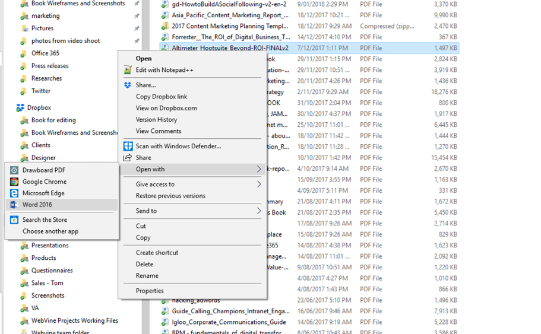Click the Windows Defender shield icon
Viewport: 541px width, 334px height.
(128, 146)
